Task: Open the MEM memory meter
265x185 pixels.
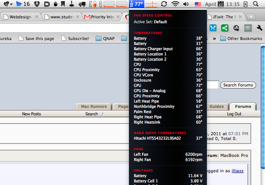Action: pos(93,4)
